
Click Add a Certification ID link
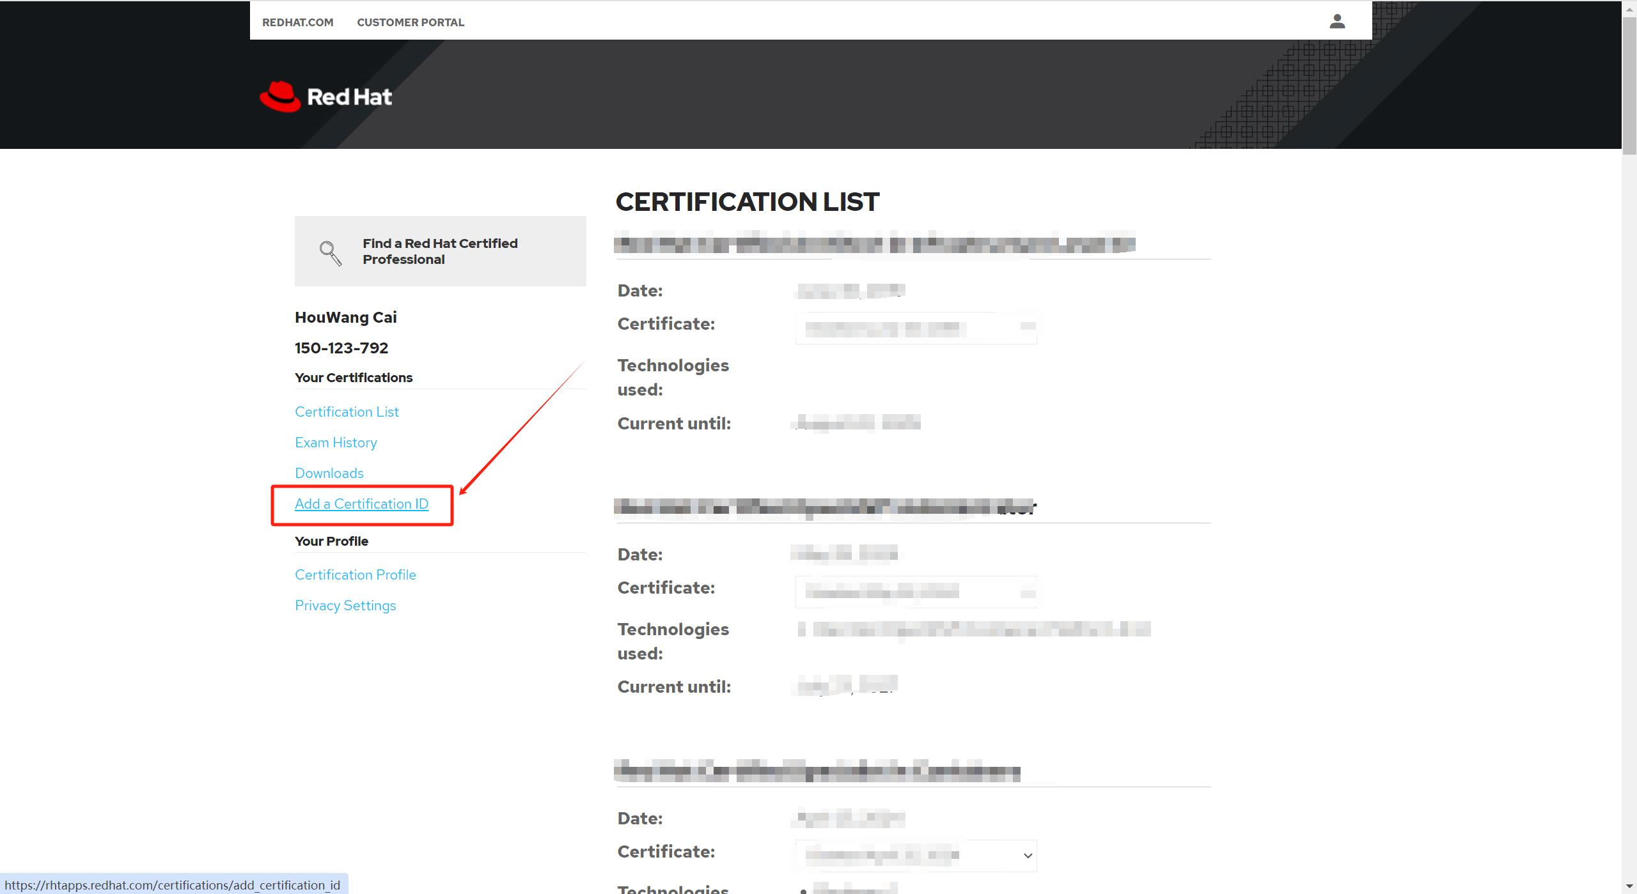pos(361,504)
